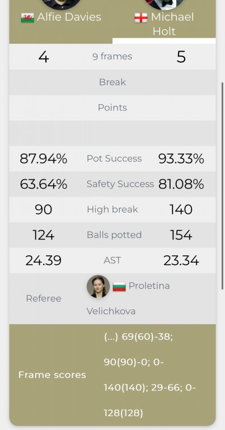Click the High break label
This screenshot has height=430, width=225.
(112, 209)
